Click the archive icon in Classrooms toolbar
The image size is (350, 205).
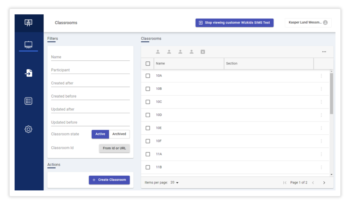point(203,52)
